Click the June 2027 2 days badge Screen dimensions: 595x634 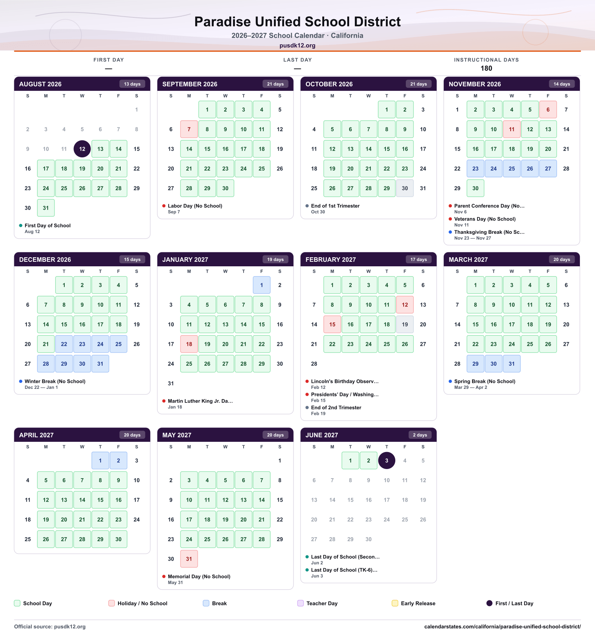pyautogui.click(x=420, y=435)
